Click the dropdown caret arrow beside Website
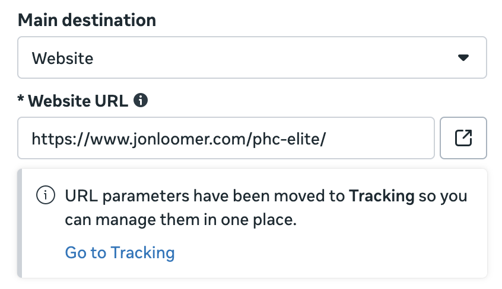 (463, 58)
